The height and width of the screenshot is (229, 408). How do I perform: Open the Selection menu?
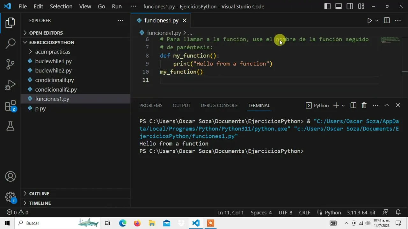pyautogui.click(x=61, y=6)
